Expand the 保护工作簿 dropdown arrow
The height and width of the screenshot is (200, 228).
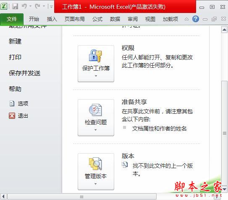click(x=96, y=76)
